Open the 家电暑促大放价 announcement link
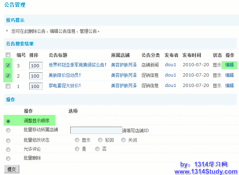Viewport: 239px width, 175px height. pyautogui.click(x=65, y=86)
